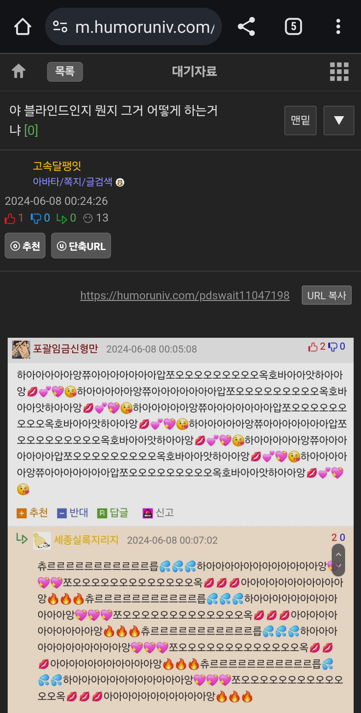Click the 목록 list button
The width and height of the screenshot is (361, 713).
[65, 72]
